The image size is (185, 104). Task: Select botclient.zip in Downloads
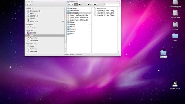coord(100,8)
